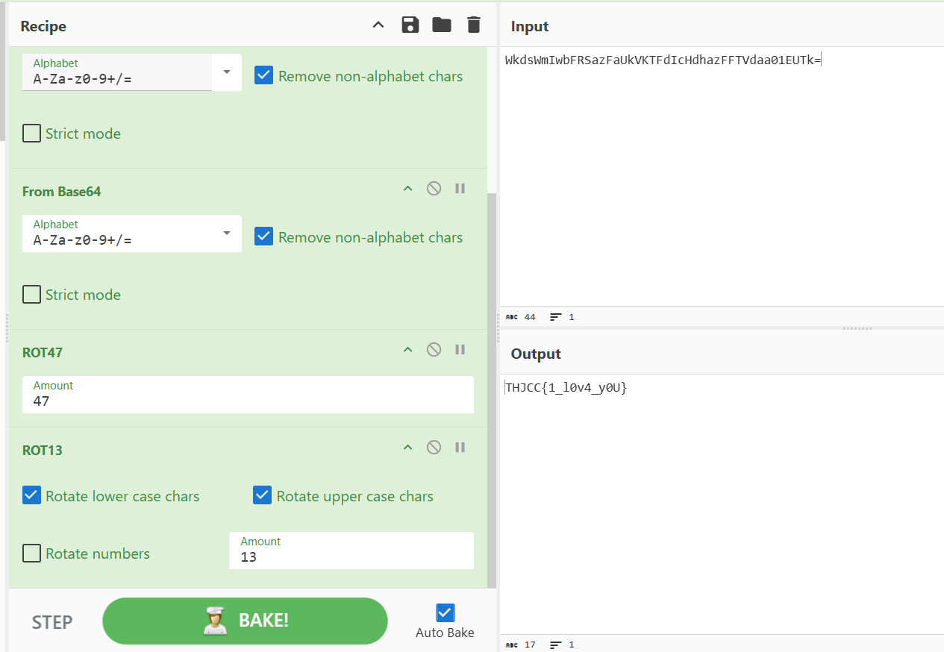Disable the From Base64 operation
Viewport: 944px width, 652px height.
click(x=434, y=189)
